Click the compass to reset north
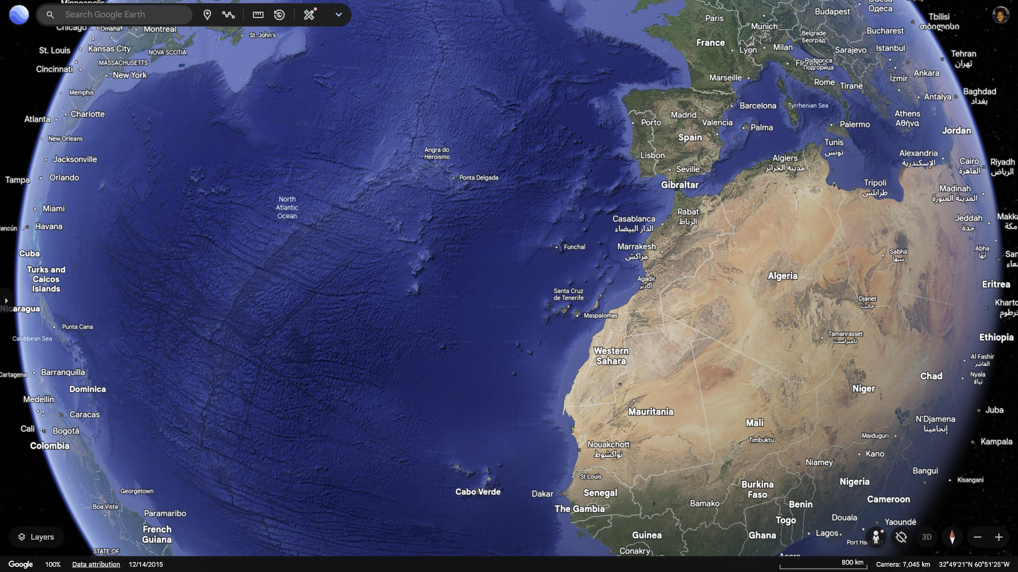 (952, 537)
